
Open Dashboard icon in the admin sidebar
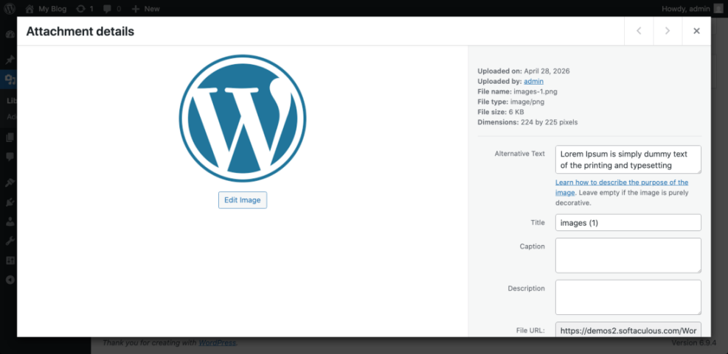[10, 35]
